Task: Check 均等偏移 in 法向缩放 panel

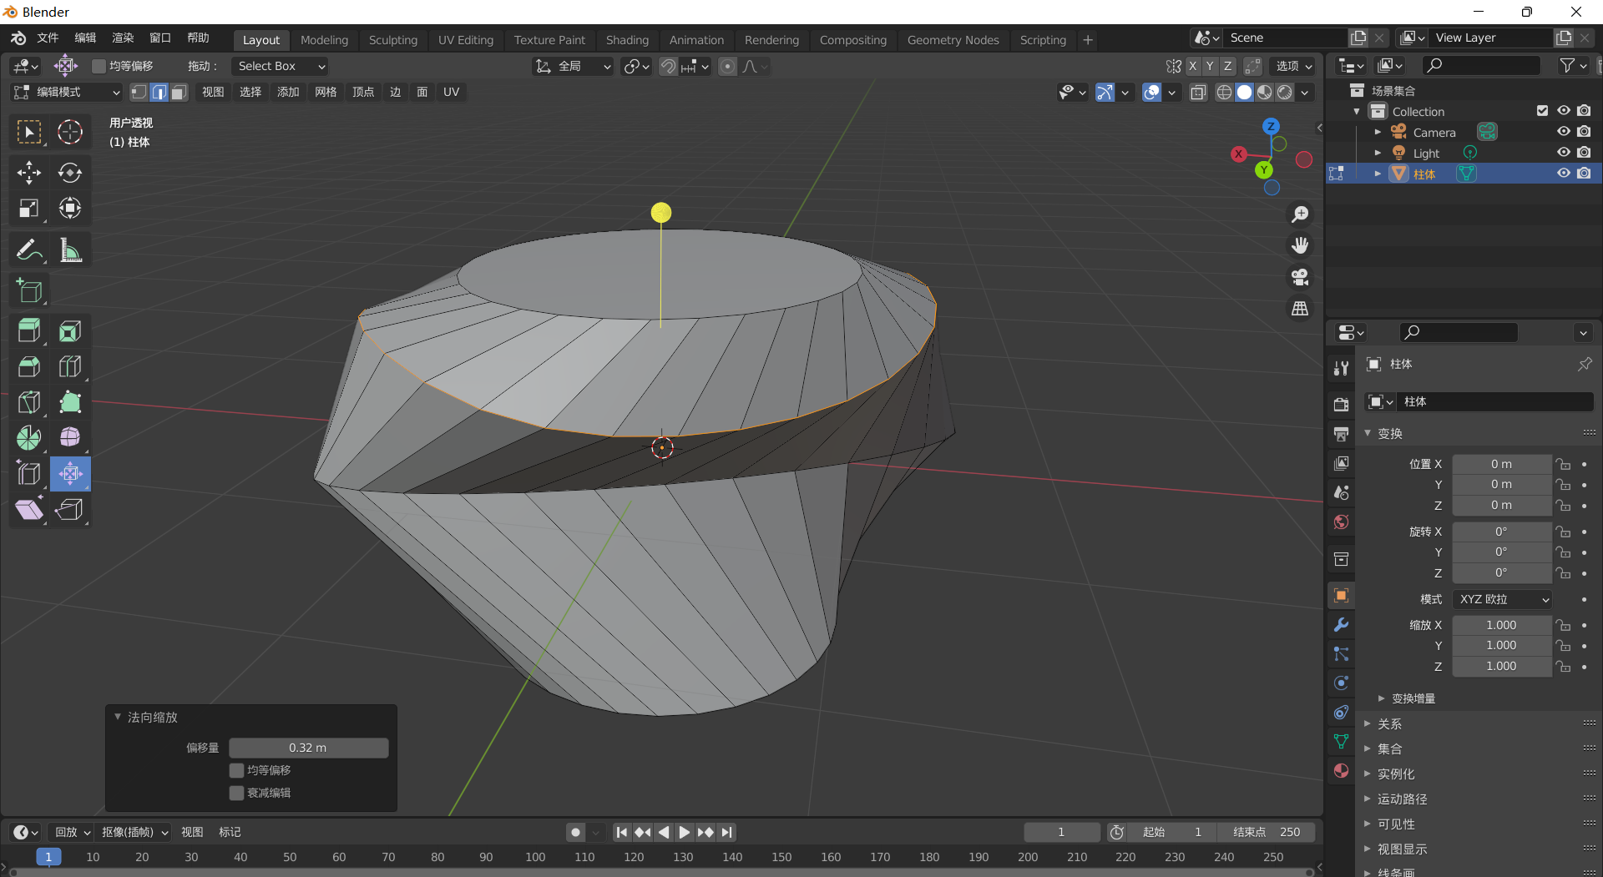Action: [236, 770]
